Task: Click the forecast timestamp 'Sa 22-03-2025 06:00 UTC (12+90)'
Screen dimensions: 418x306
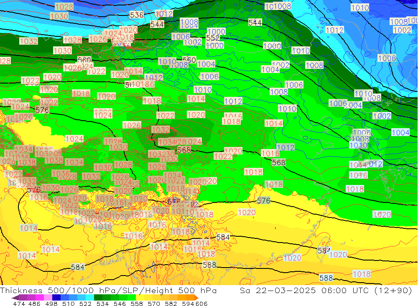Action: (326, 290)
